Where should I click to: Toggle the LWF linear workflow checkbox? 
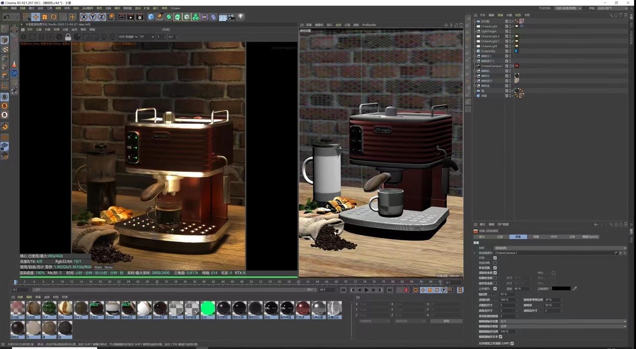(x=512, y=343)
